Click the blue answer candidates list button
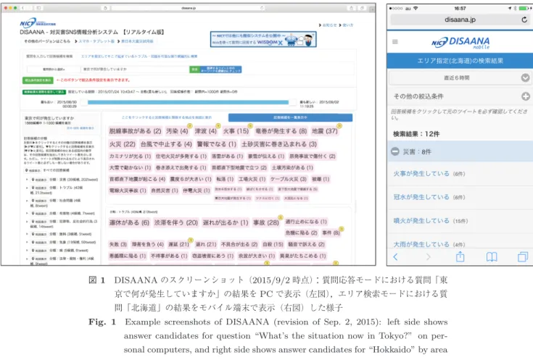The width and height of the screenshot is (533, 360). pyautogui.click(x=290, y=117)
